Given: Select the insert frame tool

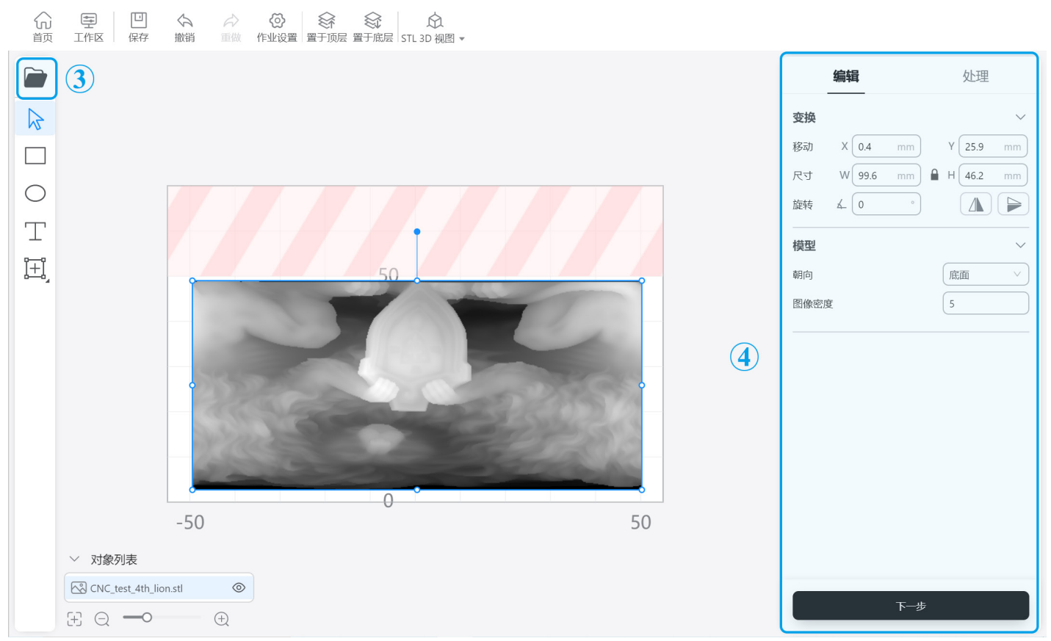Looking at the screenshot, I should pyautogui.click(x=36, y=269).
